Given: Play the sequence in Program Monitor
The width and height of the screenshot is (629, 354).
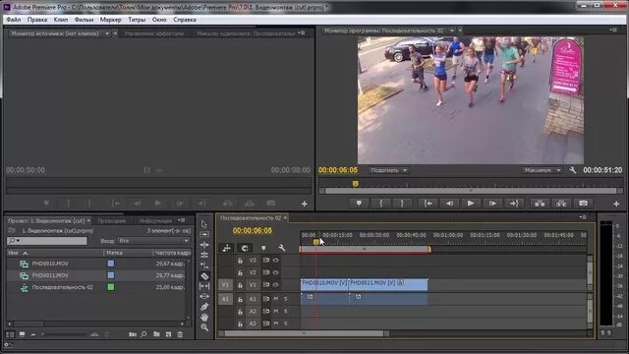Looking at the screenshot, I should (x=471, y=204).
